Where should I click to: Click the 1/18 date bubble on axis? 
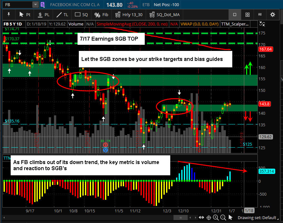[249, 210]
